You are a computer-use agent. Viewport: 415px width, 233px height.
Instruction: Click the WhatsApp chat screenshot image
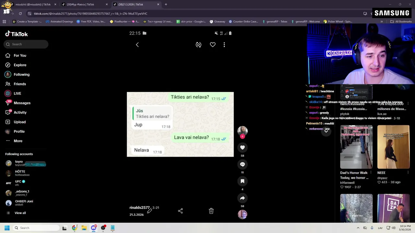[180, 125]
